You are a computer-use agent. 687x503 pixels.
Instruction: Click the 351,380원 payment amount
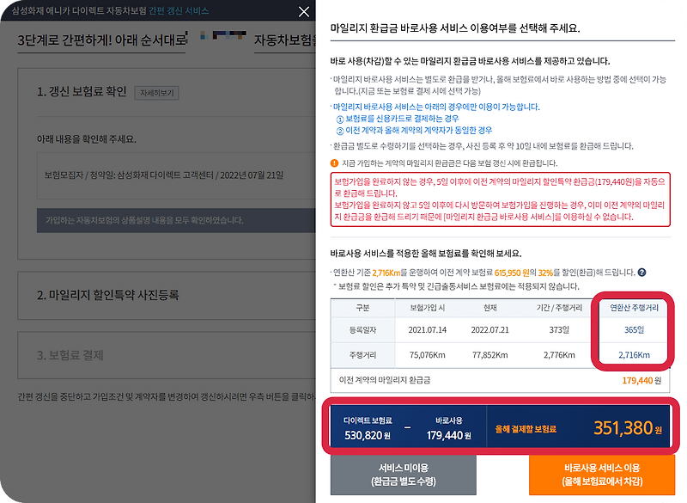[x=628, y=427]
